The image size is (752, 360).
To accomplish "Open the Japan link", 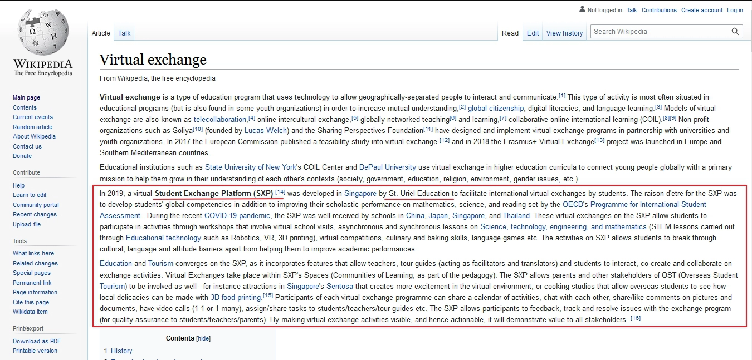I will click(439, 216).
